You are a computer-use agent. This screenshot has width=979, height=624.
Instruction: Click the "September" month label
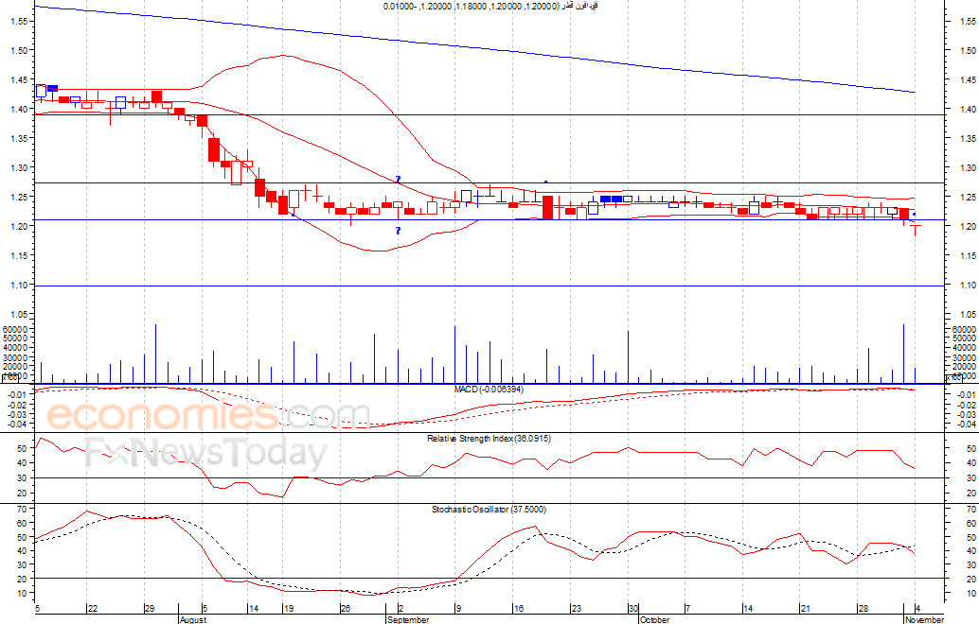[408, 619]
